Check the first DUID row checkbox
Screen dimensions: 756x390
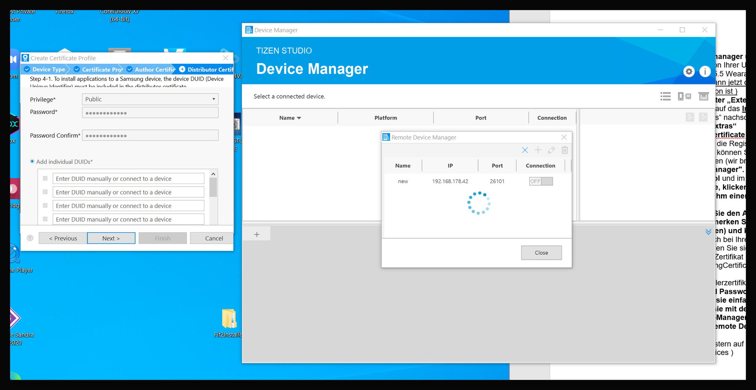pyautogui.click(x=45, y=178)
